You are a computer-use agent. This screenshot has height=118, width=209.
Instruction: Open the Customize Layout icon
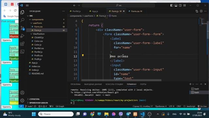tap(185, 5)
